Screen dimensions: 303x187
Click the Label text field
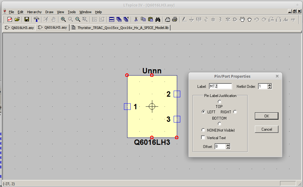pos(220,86)
